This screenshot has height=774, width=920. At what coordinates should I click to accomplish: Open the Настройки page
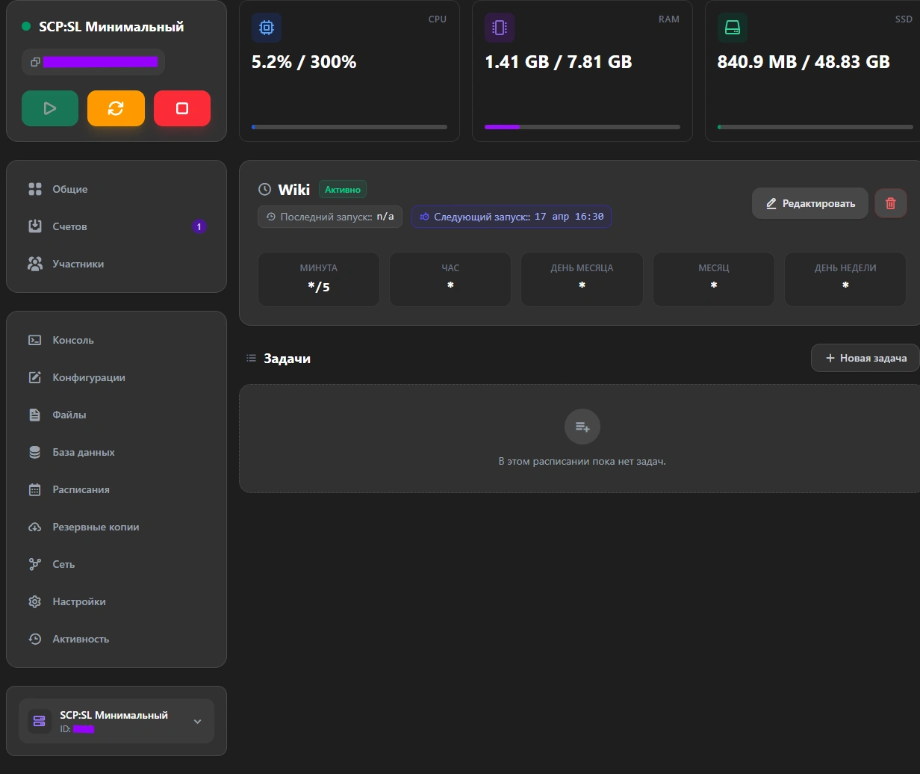pos(116,601)
